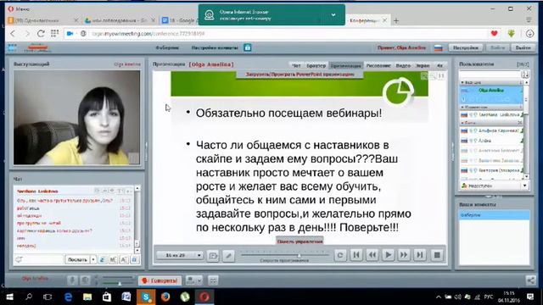Collapse the Opera camera notification chevron
543x305 pixels.
tap(333, 15)
